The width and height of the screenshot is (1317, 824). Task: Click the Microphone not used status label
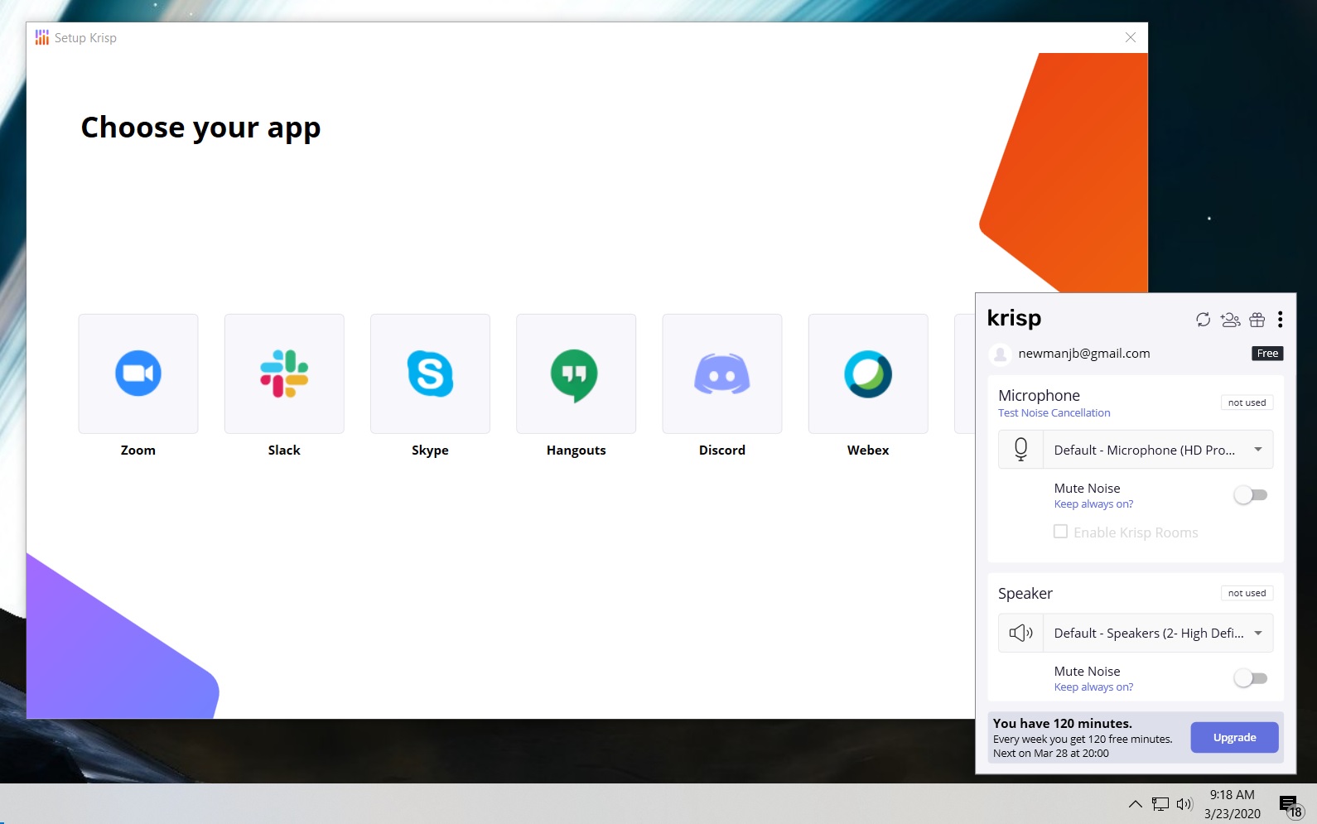1247,402
